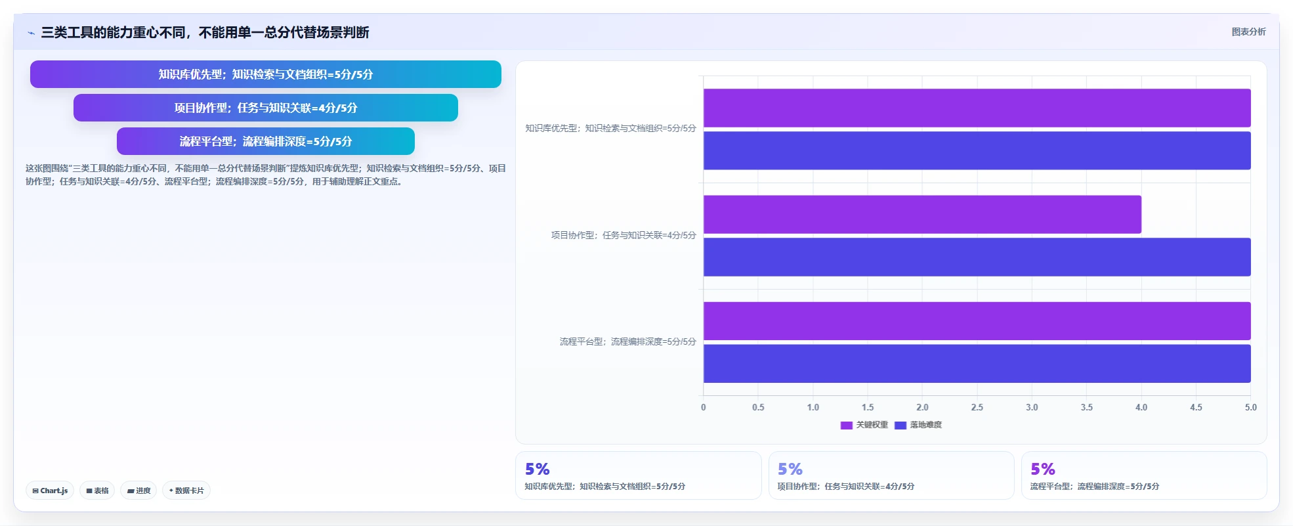Click the x-axis tick label 5.0
The height and width of the screenshot is (526, 1293).
pos(1251,407)
